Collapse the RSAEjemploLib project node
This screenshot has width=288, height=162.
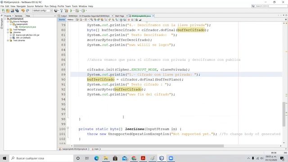click(x=5, y=19)
